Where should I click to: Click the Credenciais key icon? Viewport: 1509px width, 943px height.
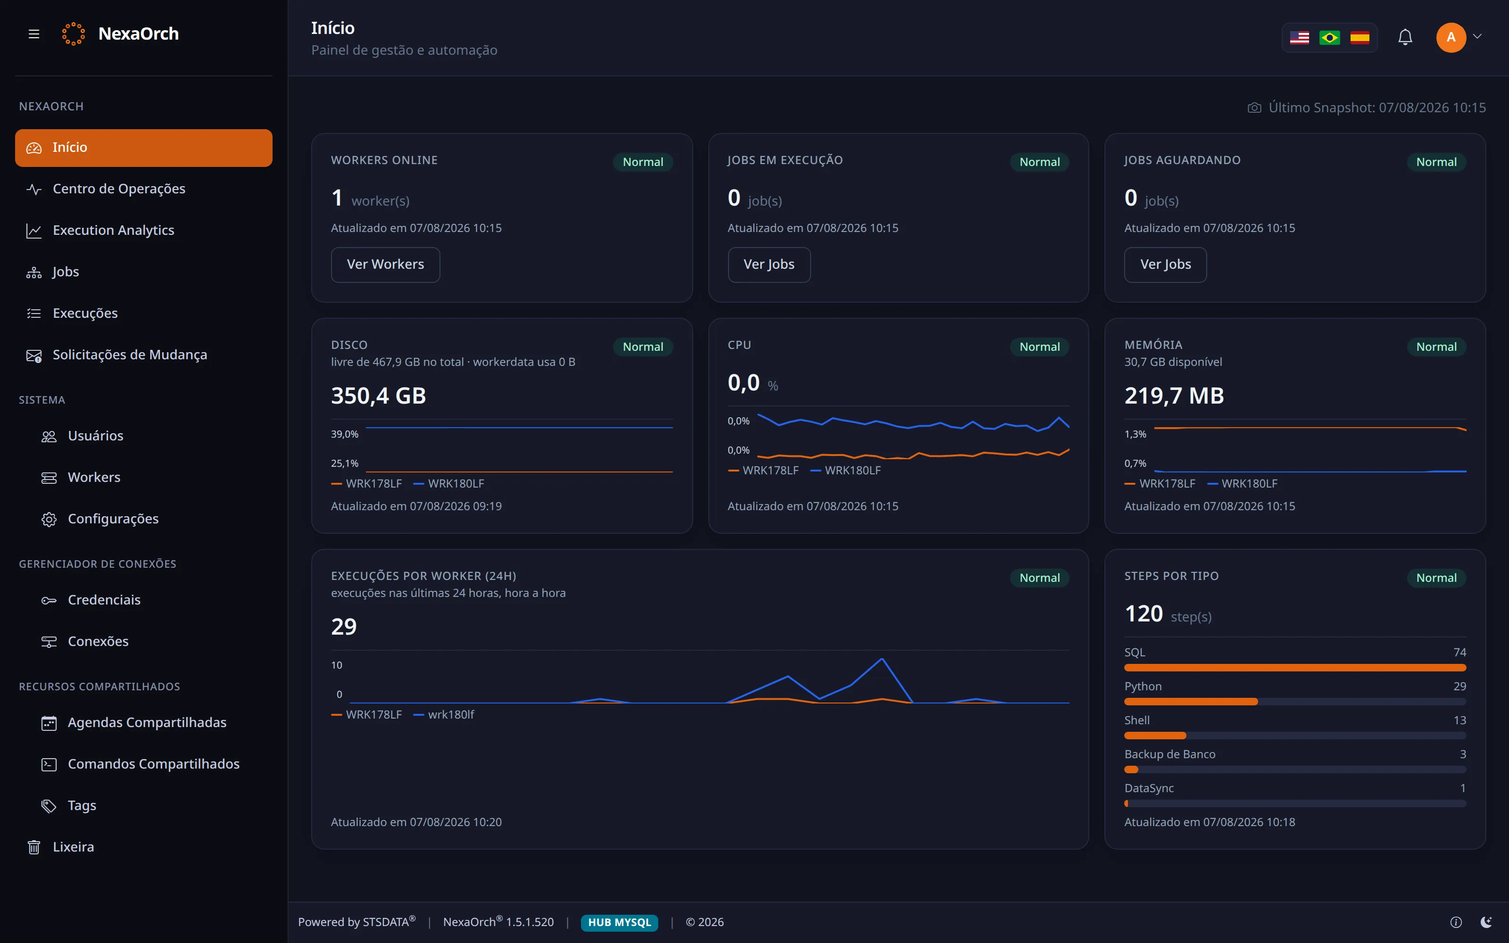tap(49, 600)
